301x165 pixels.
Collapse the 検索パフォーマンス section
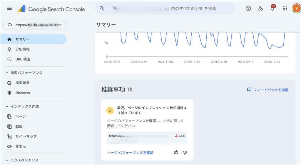[x=7, y=73]
